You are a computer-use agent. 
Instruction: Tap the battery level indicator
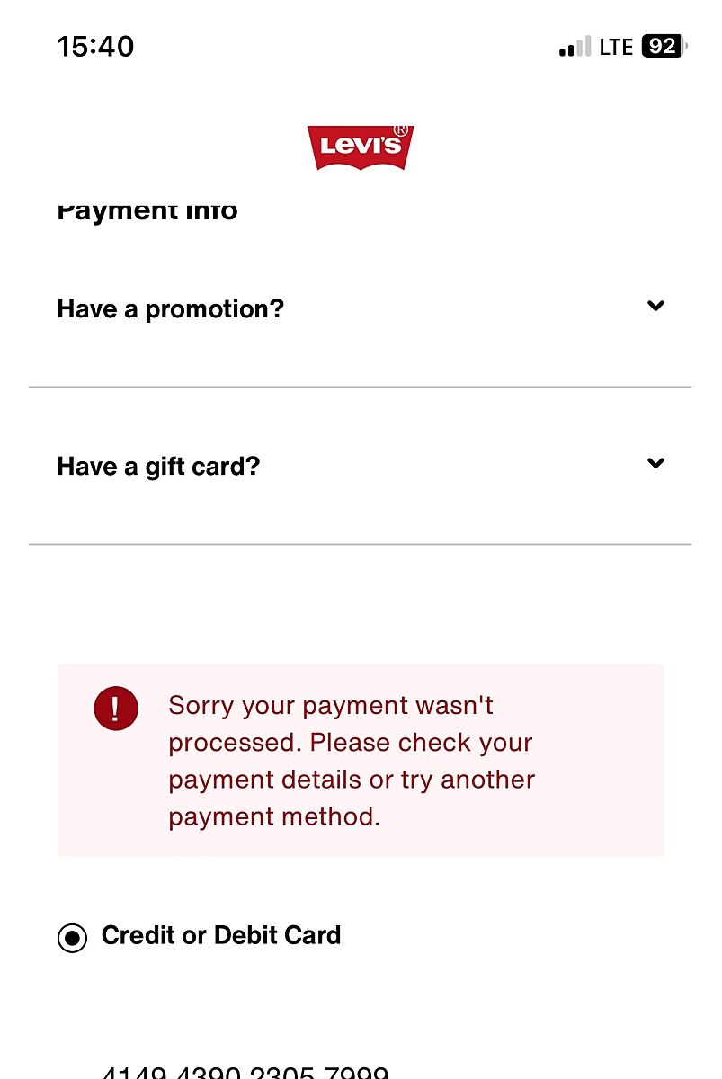click(662, 46)
